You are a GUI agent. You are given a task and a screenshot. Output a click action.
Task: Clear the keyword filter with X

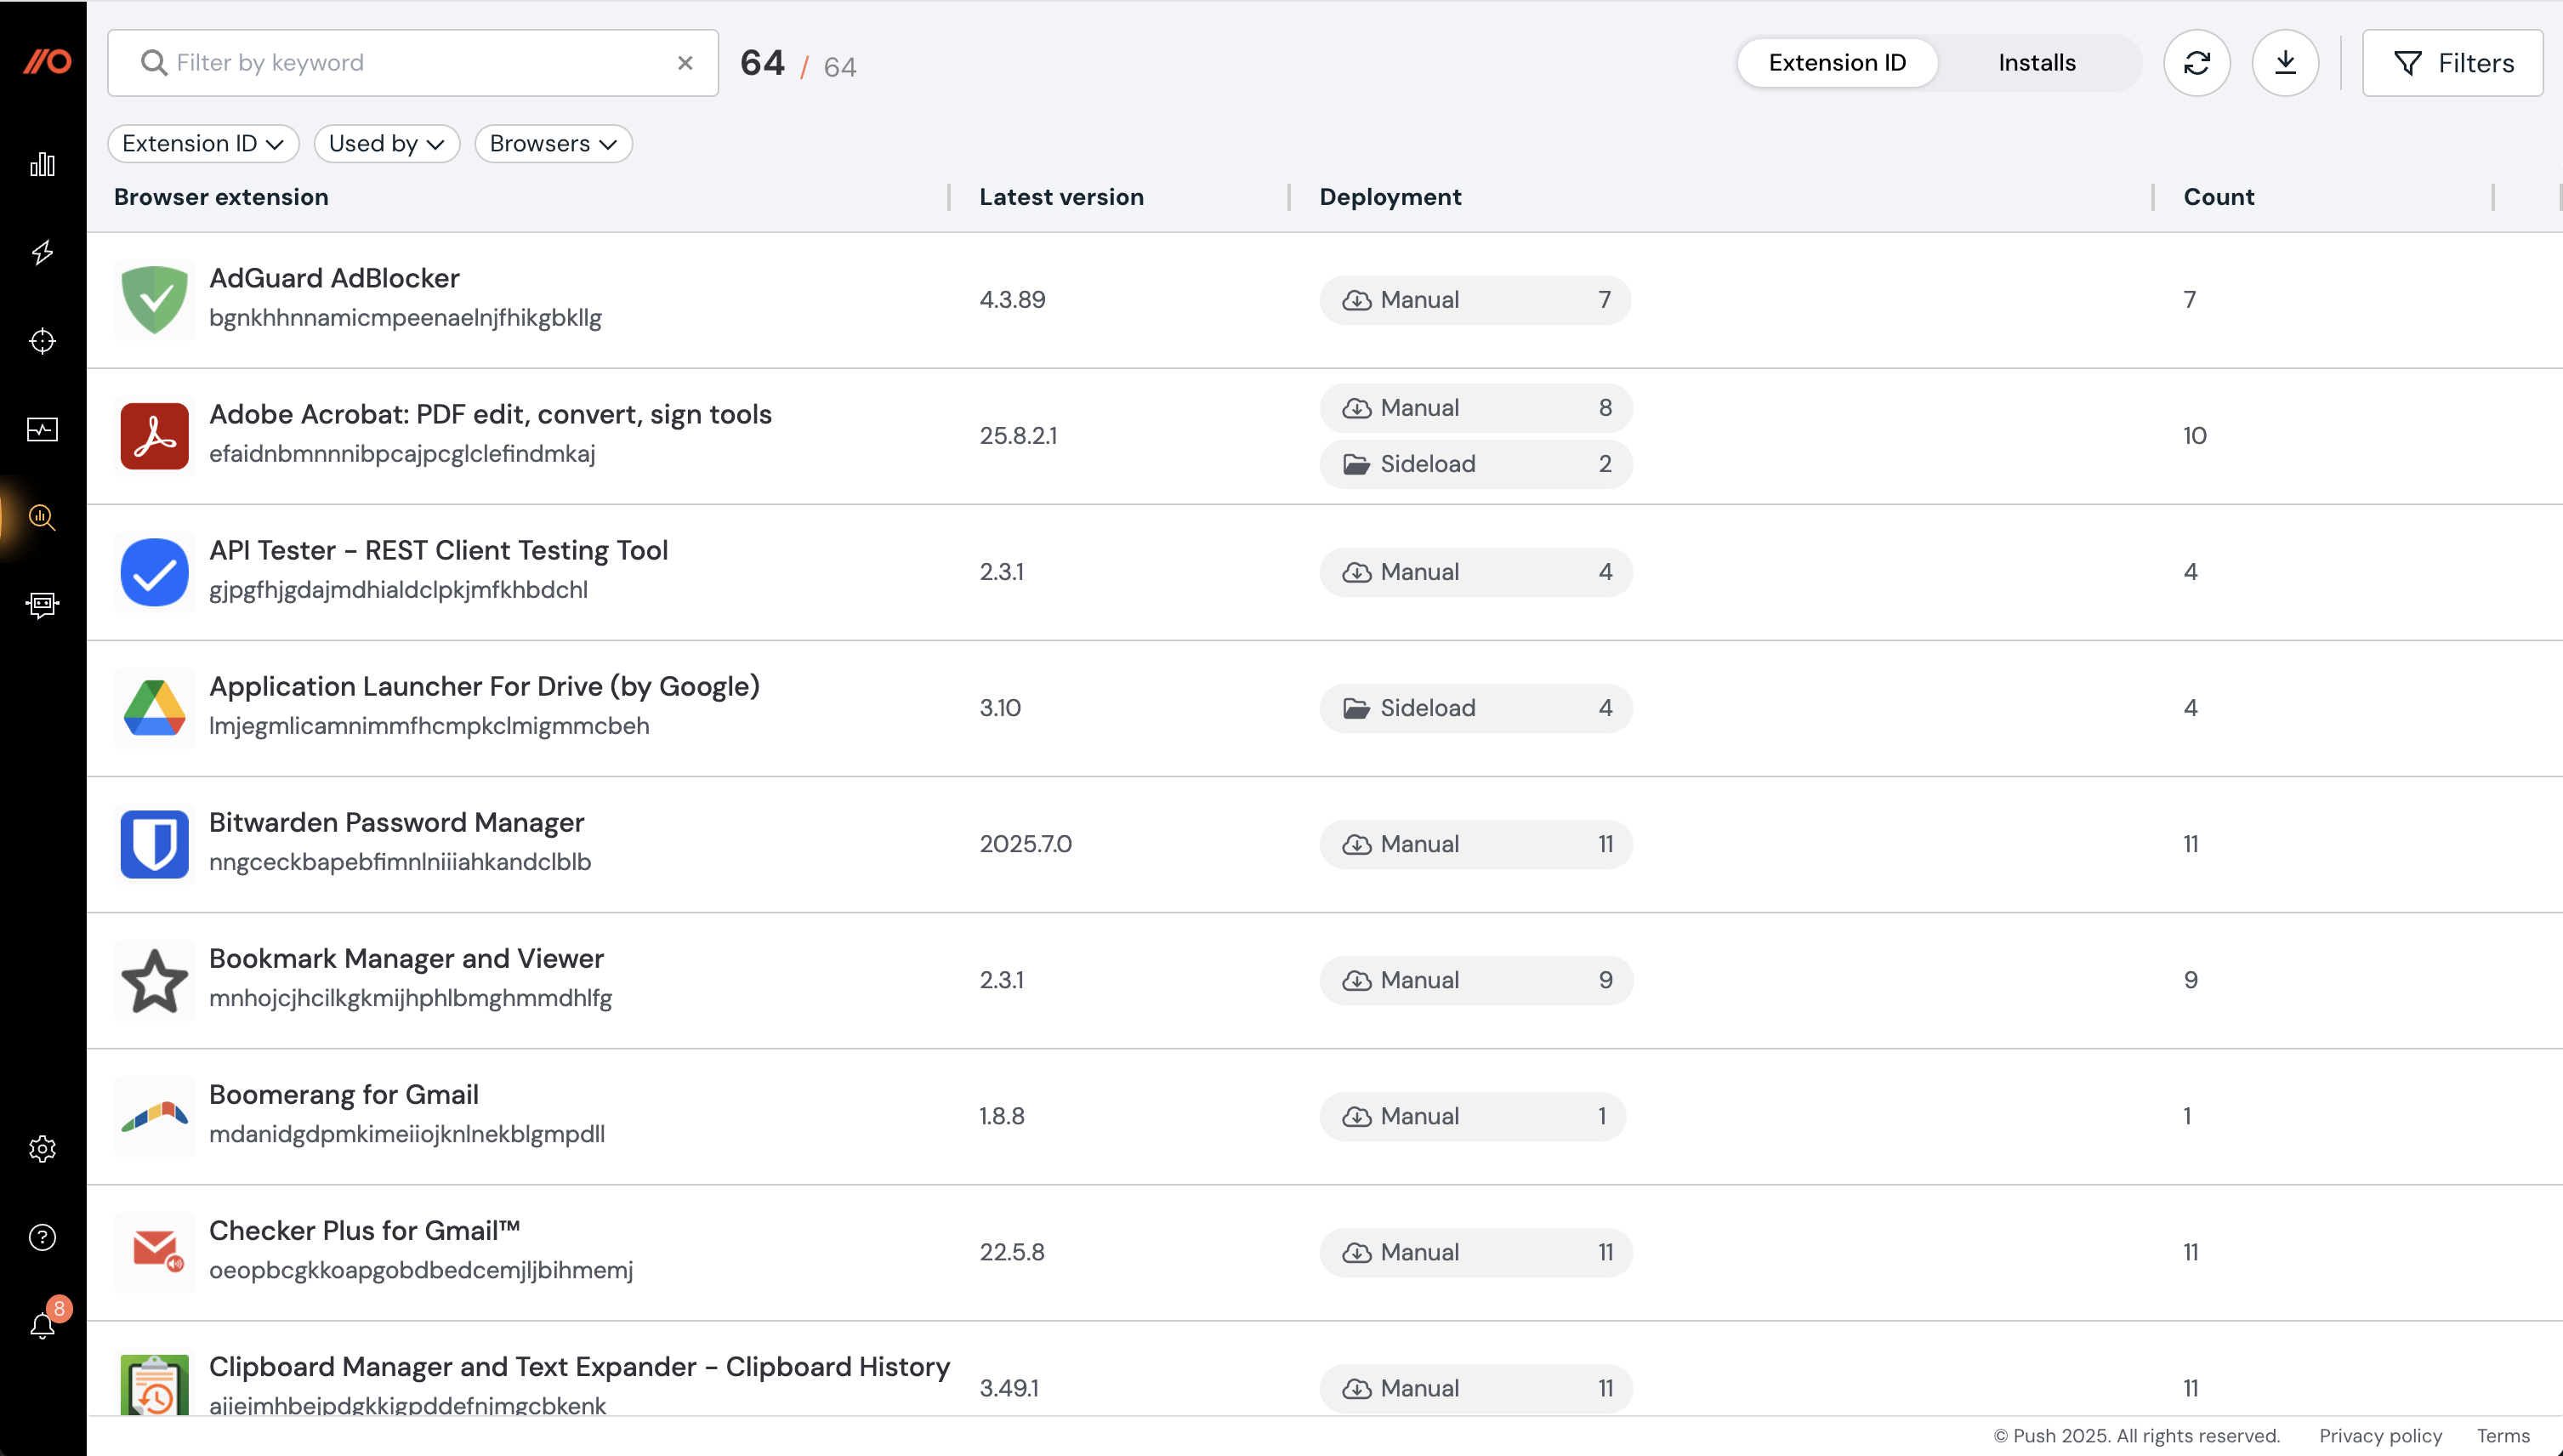685,63
